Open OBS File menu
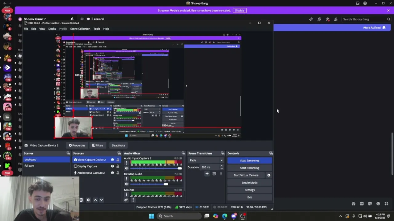Screen dimensions: 394x221 point(26,29)
